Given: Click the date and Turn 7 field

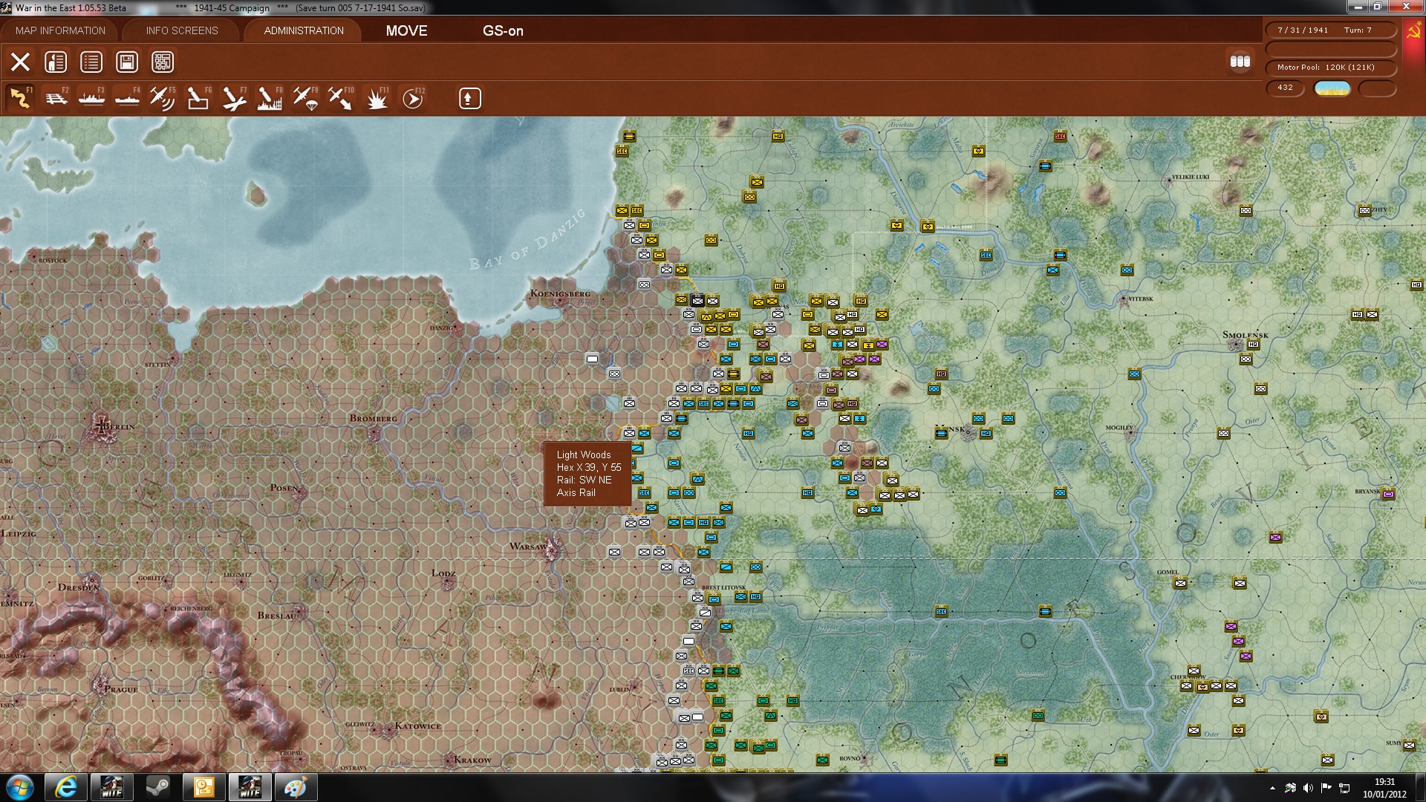Looking at the screenshot, I should tap(1330, 30).
